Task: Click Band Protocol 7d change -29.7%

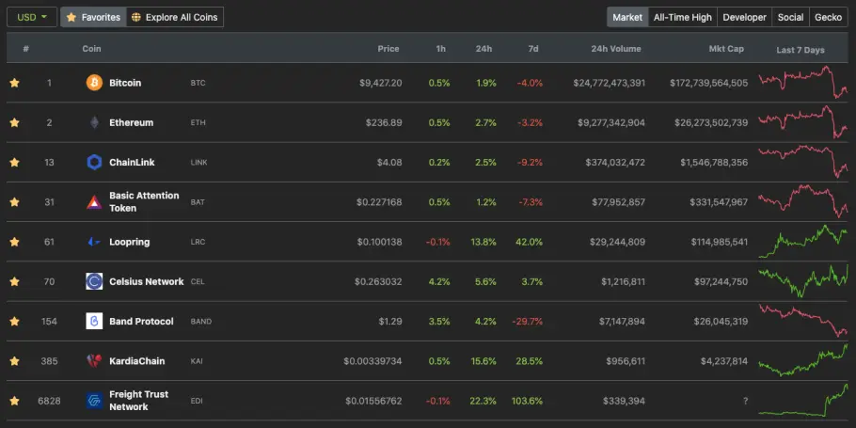Action: coord(528,321)
